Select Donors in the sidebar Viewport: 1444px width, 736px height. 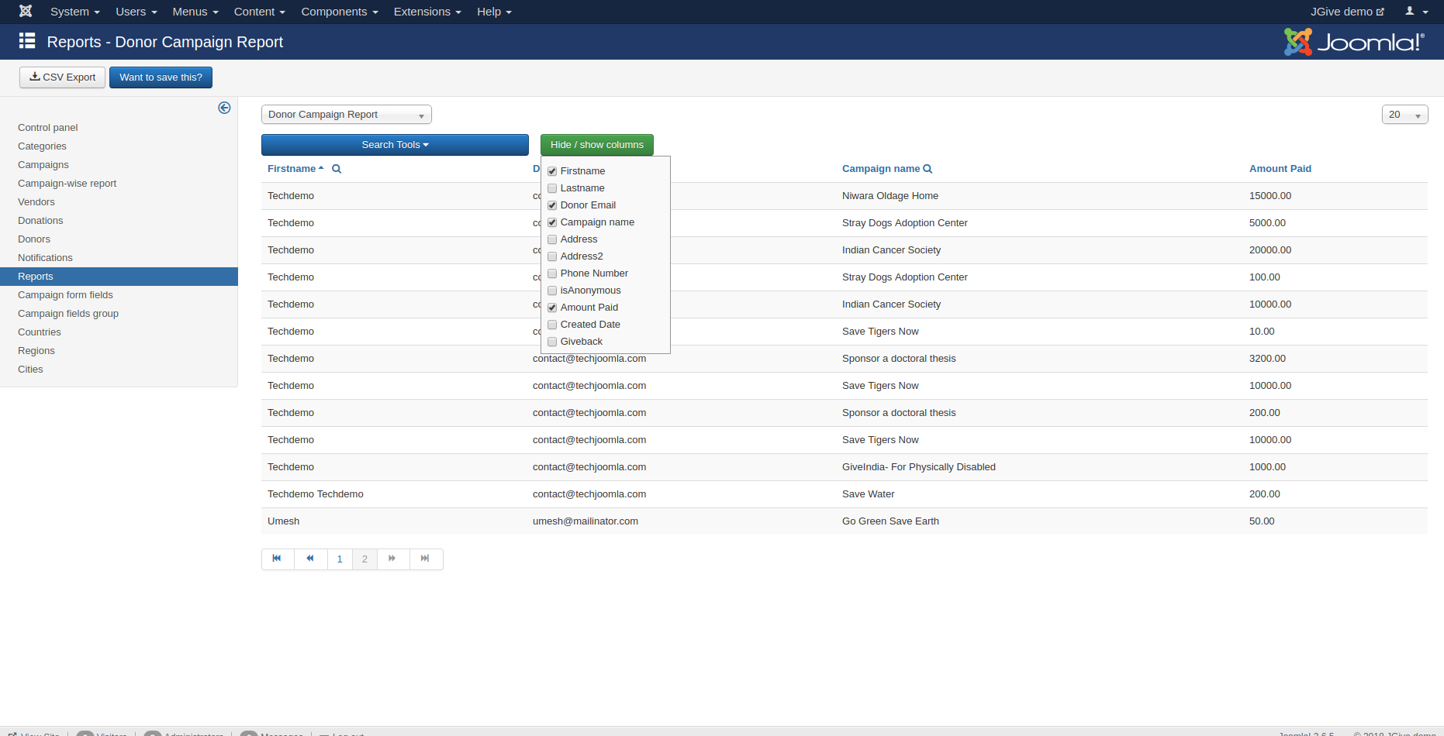pyautogui.click(x=34, y=239)
